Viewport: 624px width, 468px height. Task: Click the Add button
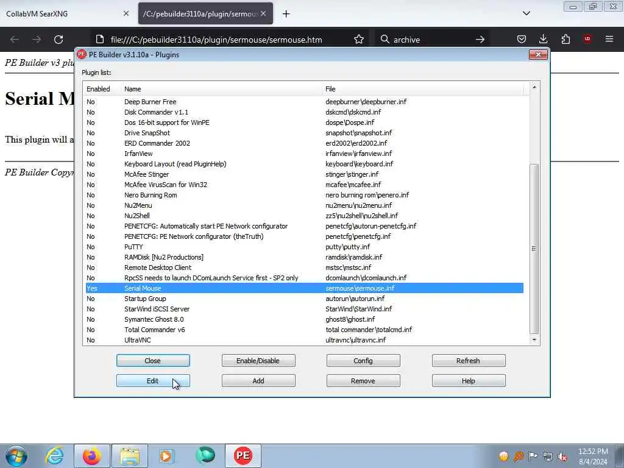[x=258, y=381]
